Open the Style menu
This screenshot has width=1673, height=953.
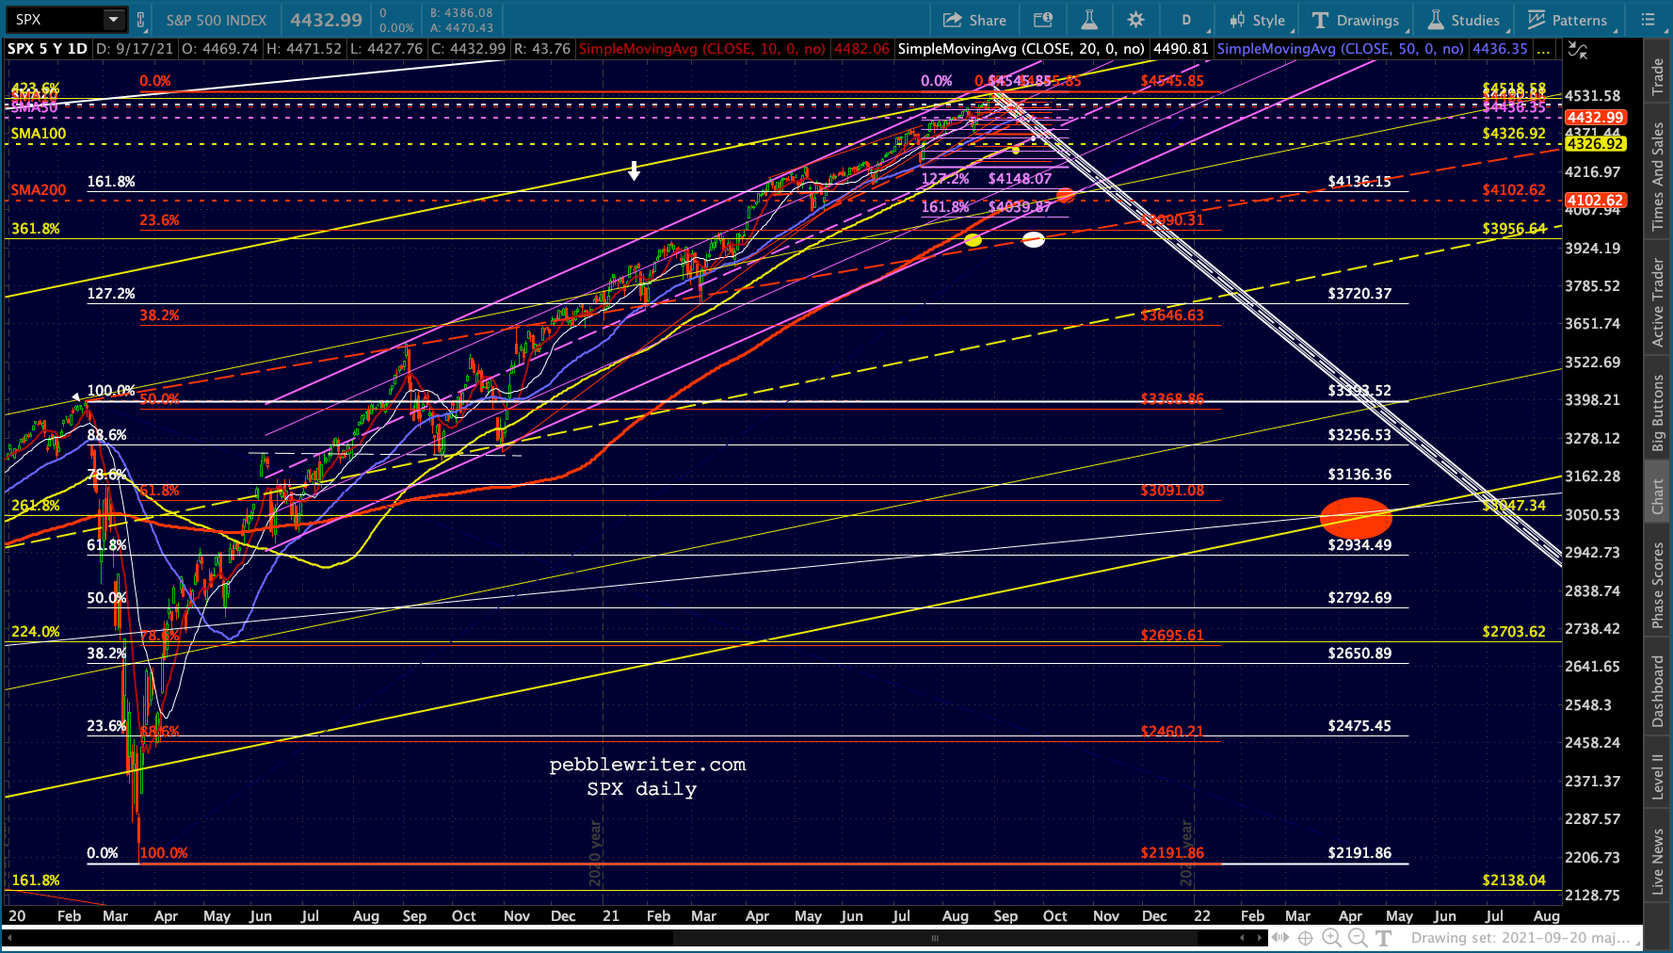coord(1257,20)
